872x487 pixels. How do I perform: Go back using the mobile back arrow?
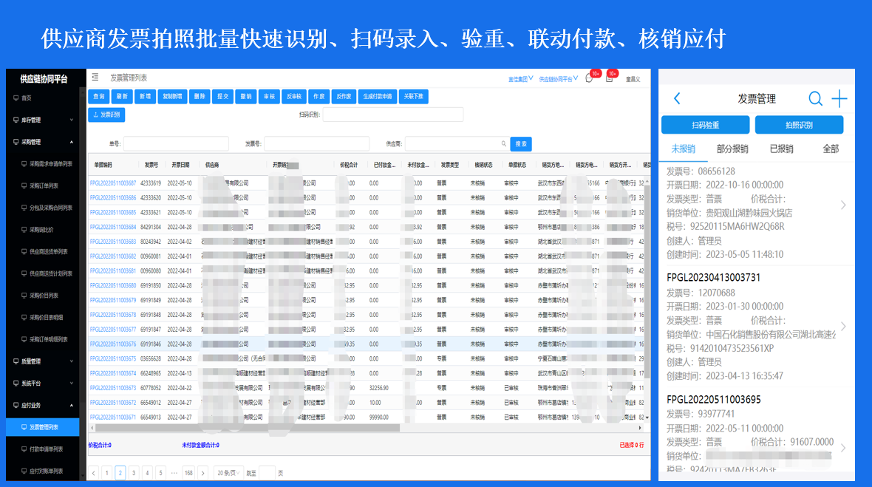click(677, 99)
